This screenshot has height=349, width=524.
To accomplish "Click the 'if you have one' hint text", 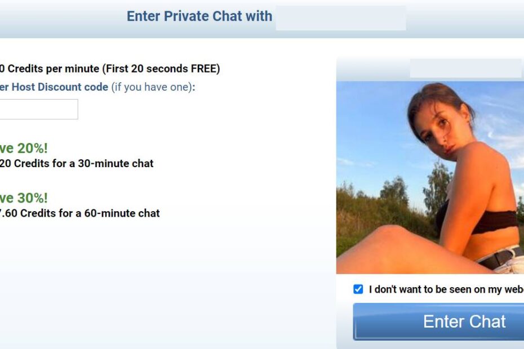I will tap(153, 87).
